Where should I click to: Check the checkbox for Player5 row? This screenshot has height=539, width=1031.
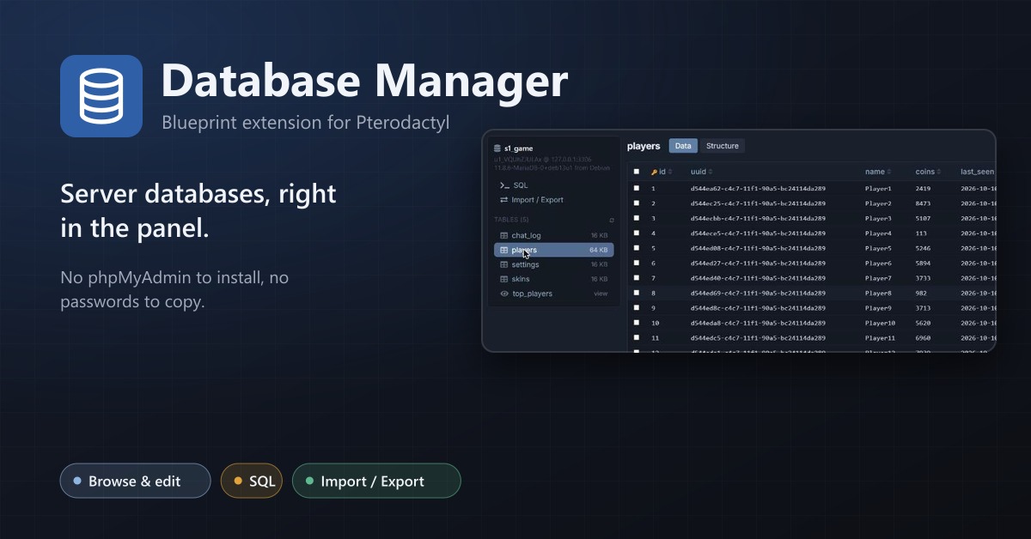637,248
